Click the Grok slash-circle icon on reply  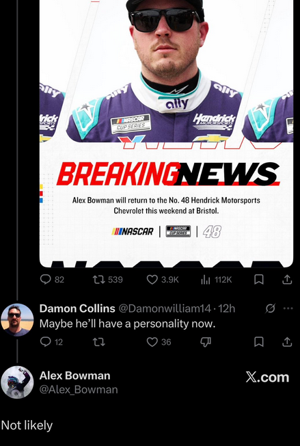coord(270,309)
